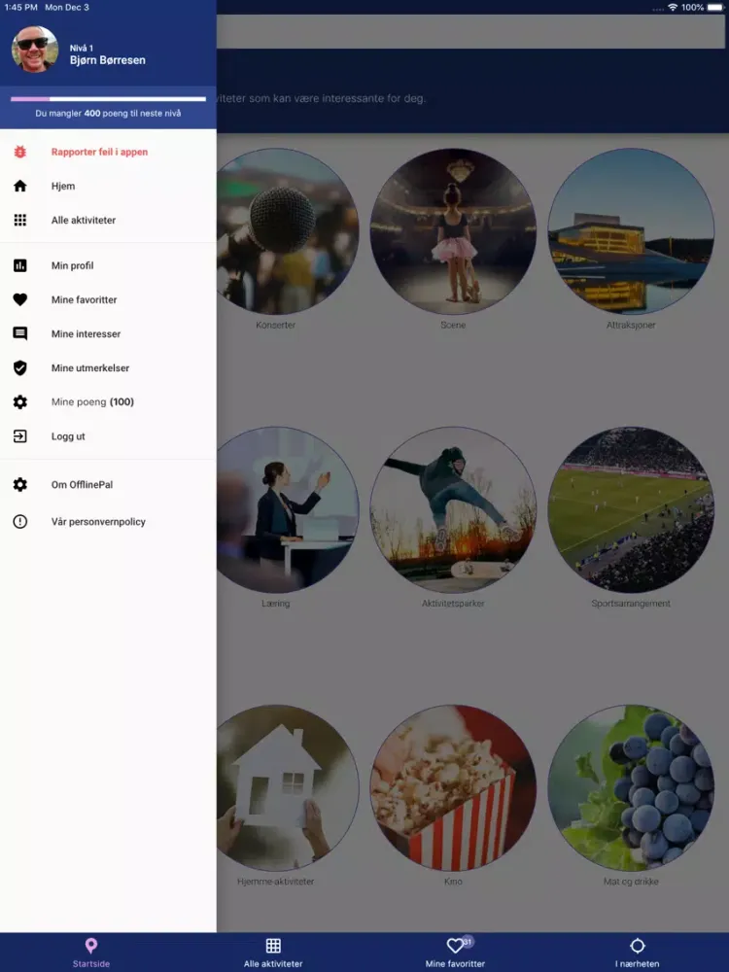Click the info circle icon beside Vår personvernpolicy
729x972 pixels.
click(19, 521)
